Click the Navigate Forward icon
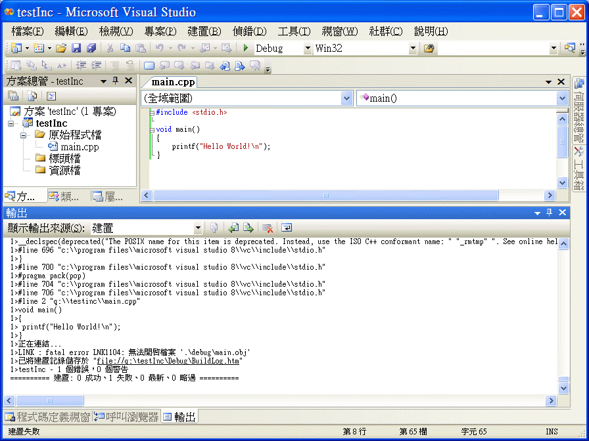 coord(227,48)
